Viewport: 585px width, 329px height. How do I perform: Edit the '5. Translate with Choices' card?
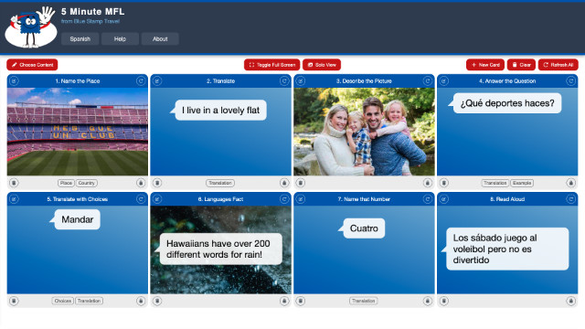14,199
